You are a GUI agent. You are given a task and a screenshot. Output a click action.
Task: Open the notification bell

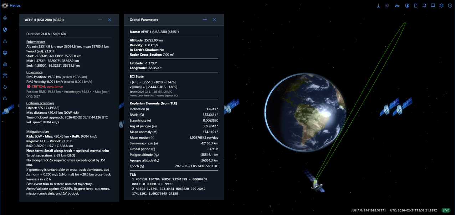[x=424, y=6]
